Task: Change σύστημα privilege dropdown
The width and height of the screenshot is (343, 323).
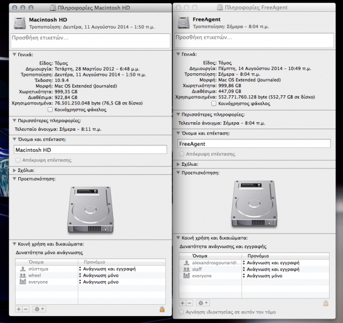Action: [x=107, y=269]
